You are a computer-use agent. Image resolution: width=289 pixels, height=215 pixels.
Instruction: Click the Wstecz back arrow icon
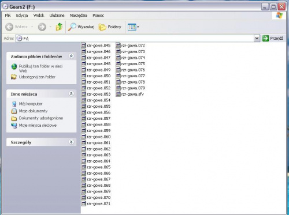click(9, 27)
